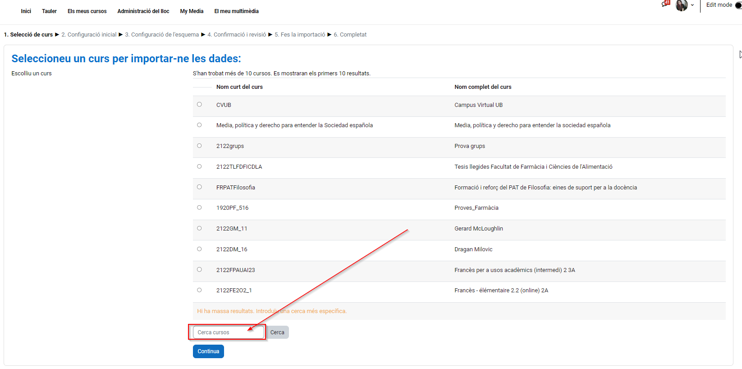Viewport: 742px width, 369px height.
Task: Go to Tauler in the top navigation
Action: coord(49,11)
